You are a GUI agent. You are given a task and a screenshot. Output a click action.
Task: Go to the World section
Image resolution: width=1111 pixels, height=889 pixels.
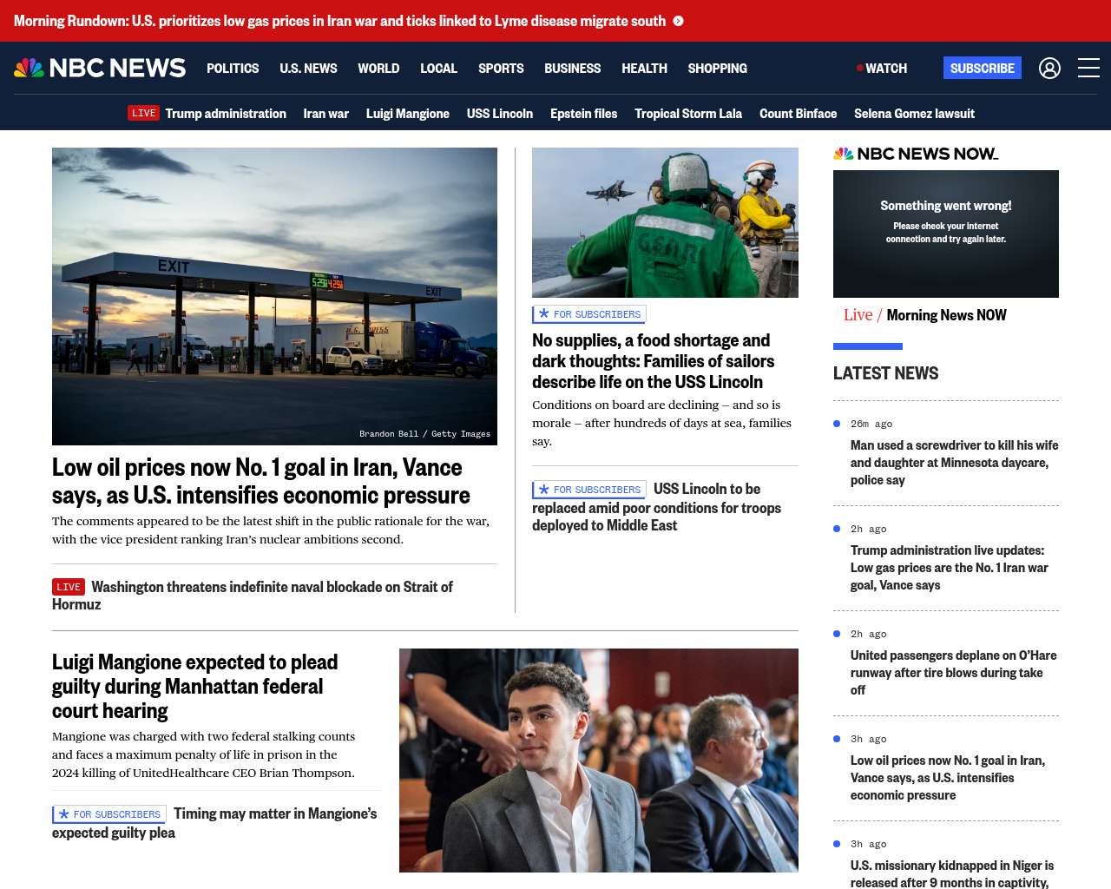[x=378, y=68]
